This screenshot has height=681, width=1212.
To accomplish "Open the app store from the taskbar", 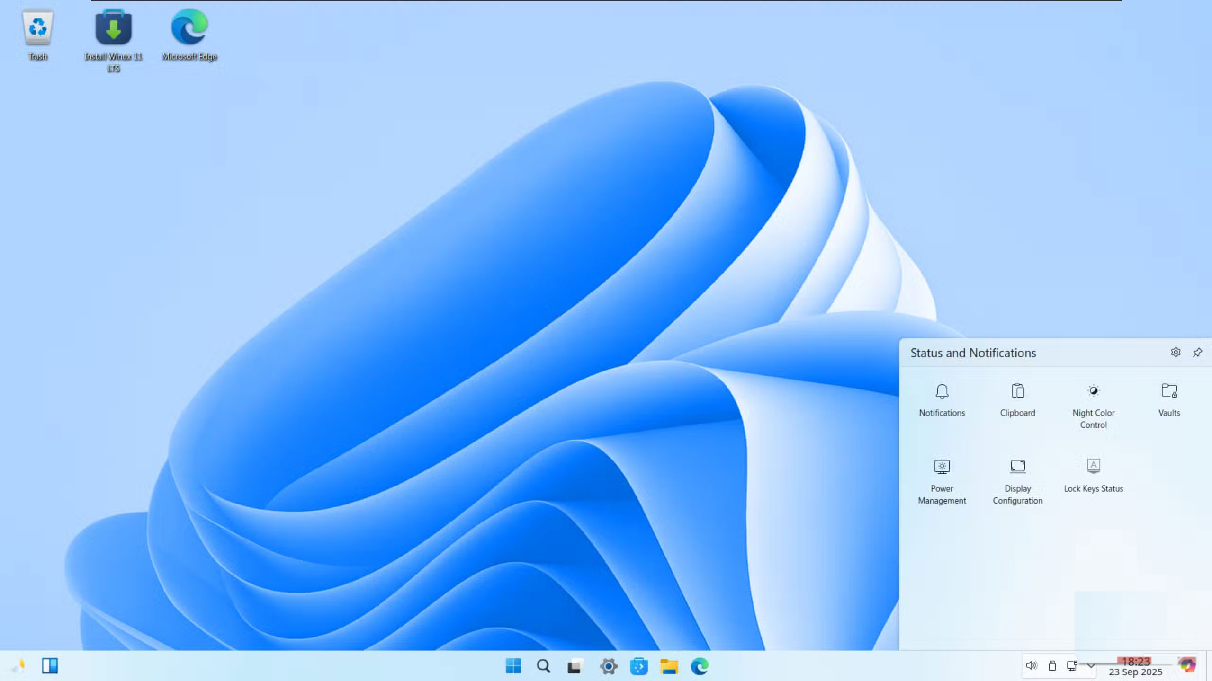I will click(639, 665).
